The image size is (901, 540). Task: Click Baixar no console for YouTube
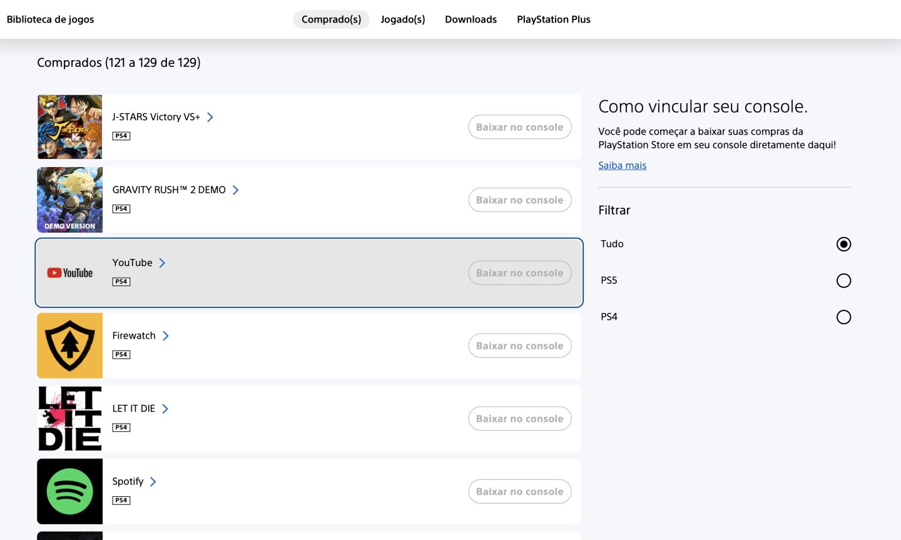520,273
